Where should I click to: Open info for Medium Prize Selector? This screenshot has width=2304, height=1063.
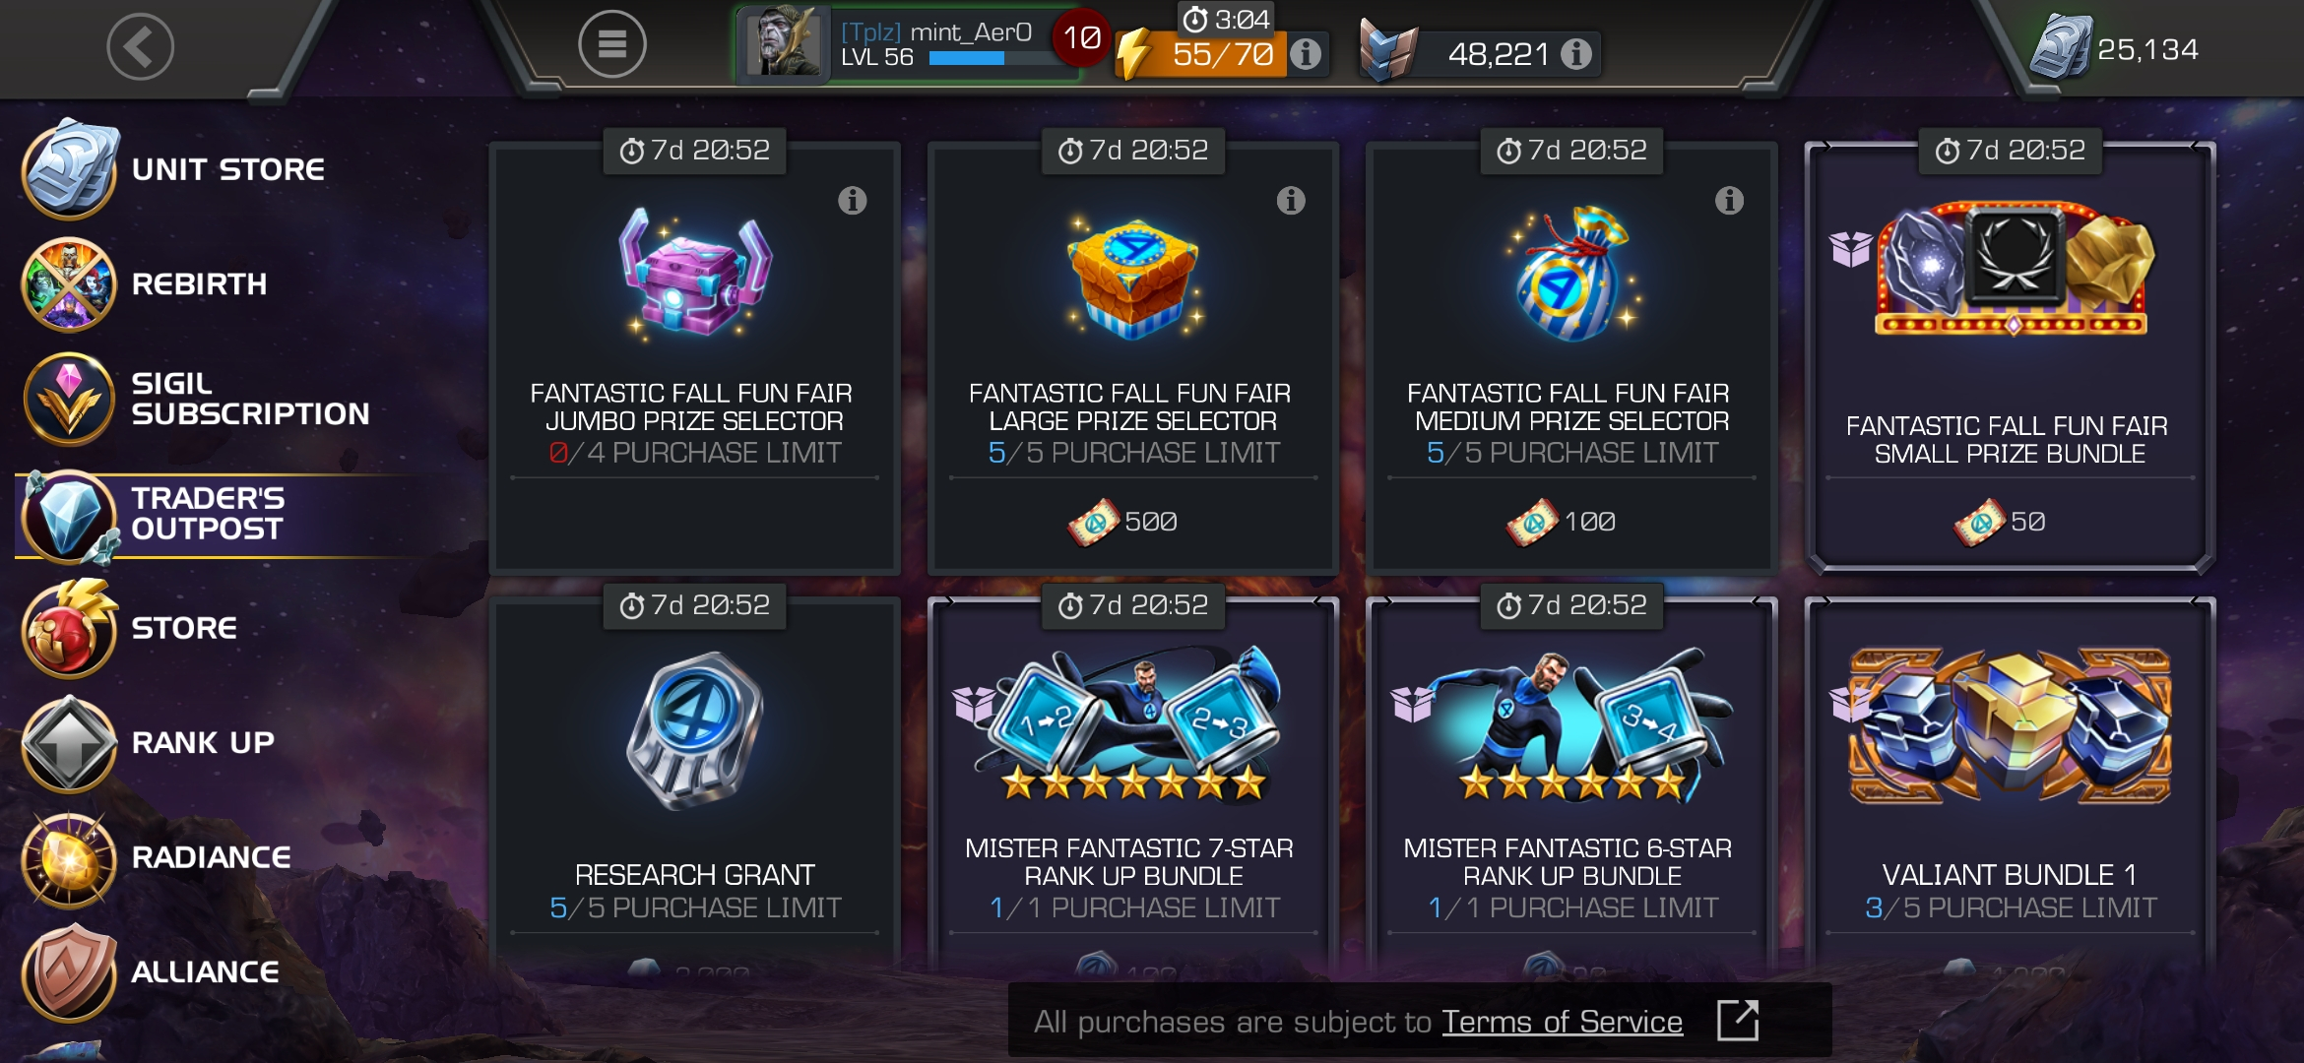1729,201
